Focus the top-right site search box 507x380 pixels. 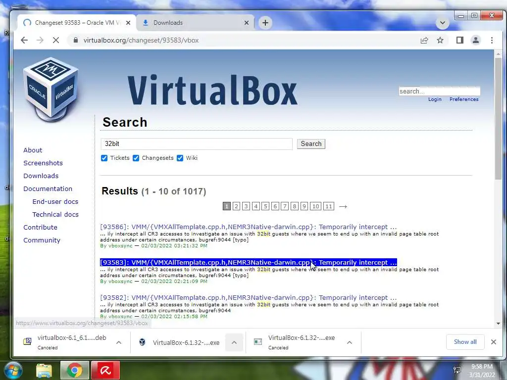click(x=440, y=91)
